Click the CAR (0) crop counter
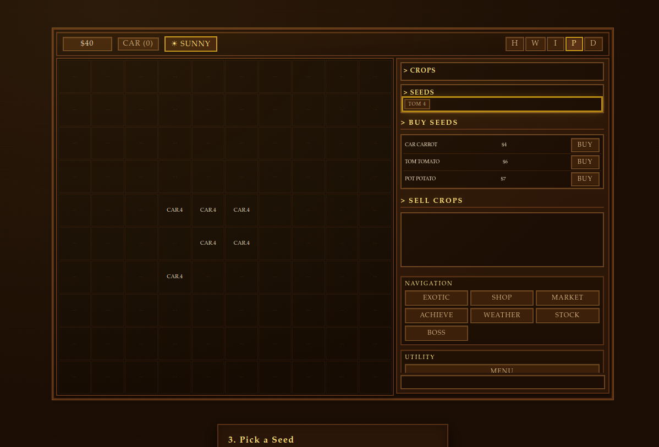This screenshot has width=659, height=447. 138,43
